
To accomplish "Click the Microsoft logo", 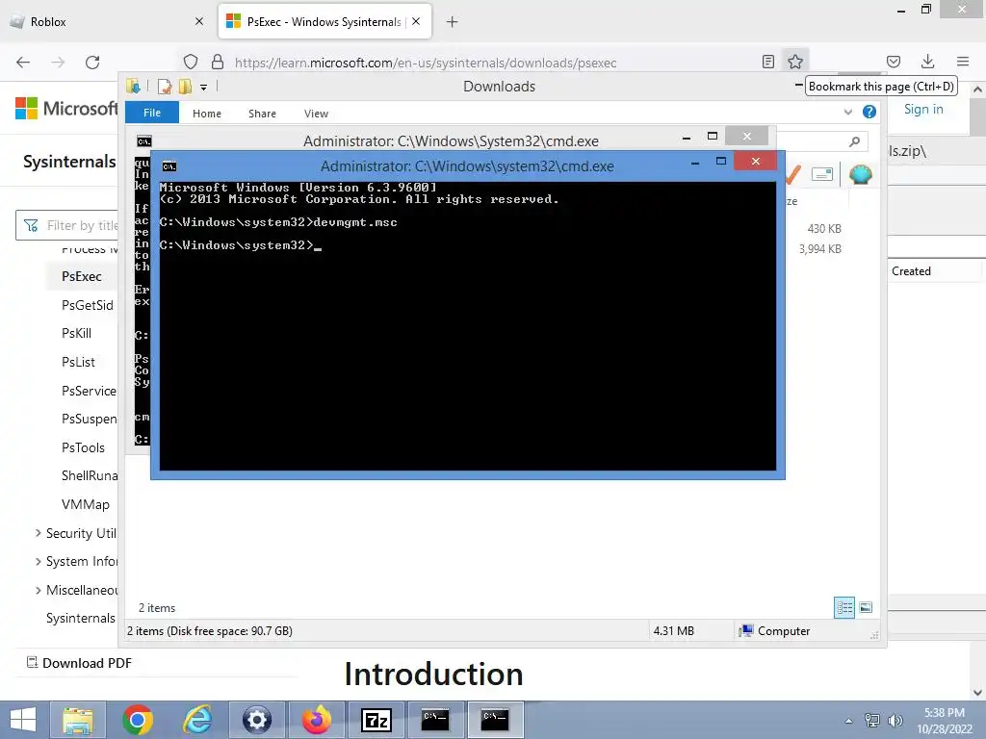I will tap(66, 108).
